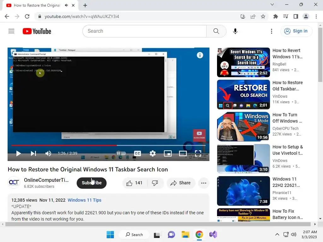Bookmark this tab with the star
323x242 pixels.
[x=263, y=16]
